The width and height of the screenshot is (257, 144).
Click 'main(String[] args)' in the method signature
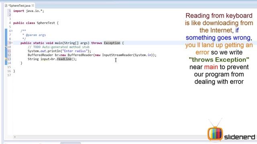(x=72, y=43)
